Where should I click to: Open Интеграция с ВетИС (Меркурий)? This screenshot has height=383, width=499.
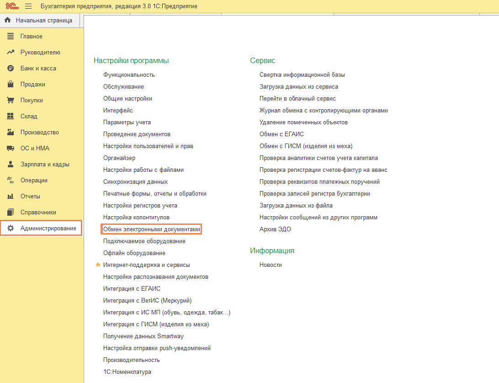147,301
